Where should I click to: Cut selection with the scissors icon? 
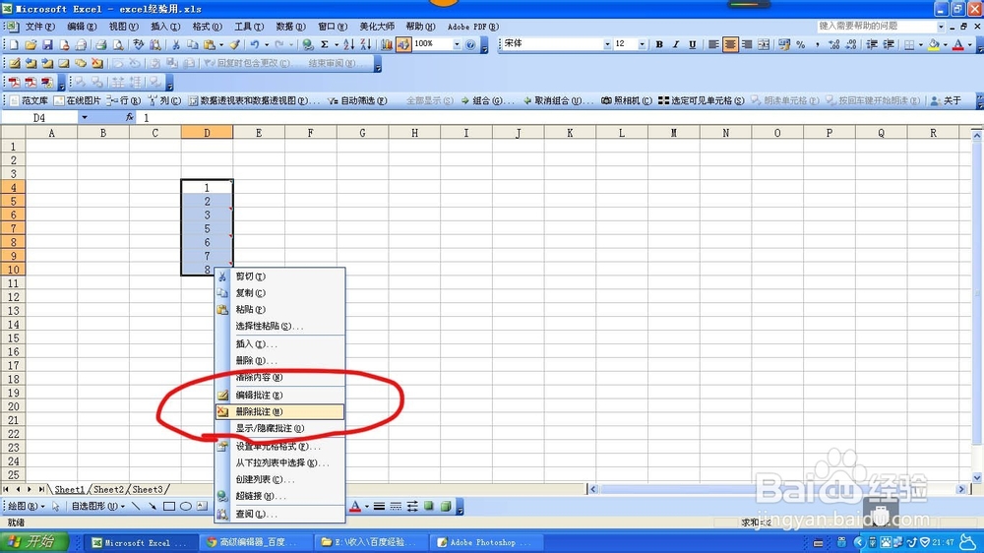(x=176, y=44)
